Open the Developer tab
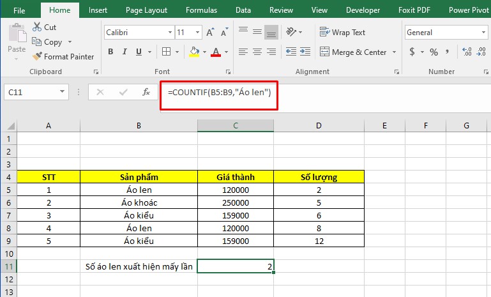 [x=363, y=10]
